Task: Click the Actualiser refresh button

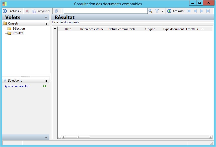Action: click(176, 11)
